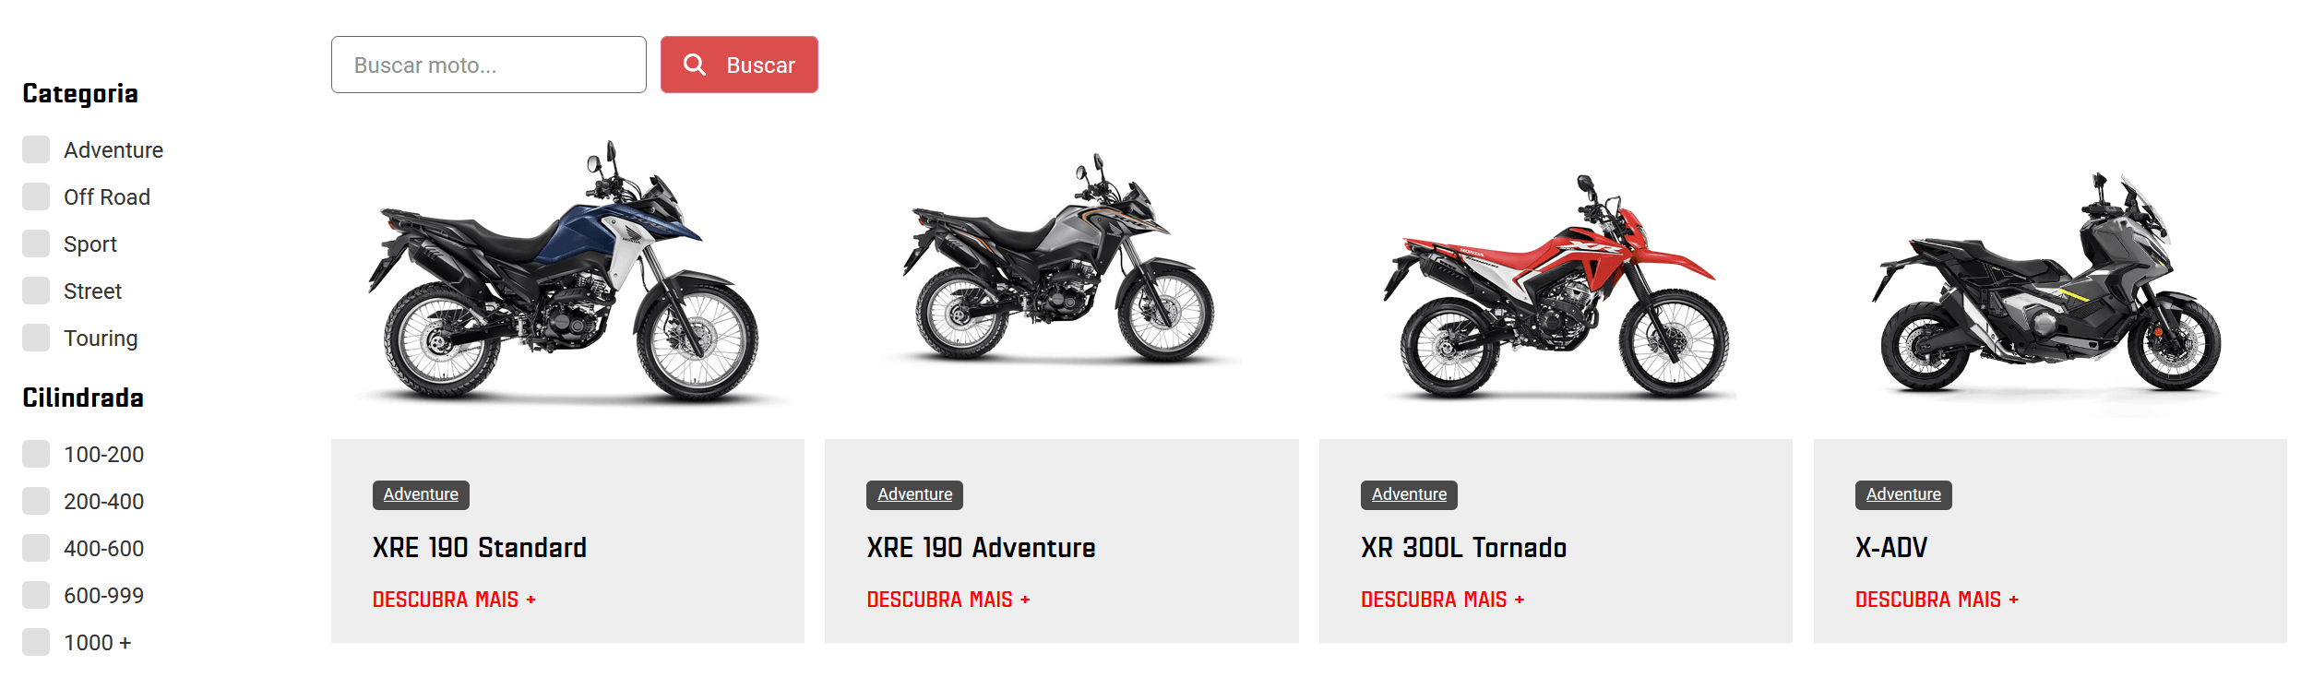Screen dimensions: 2301x689
Task: Click Descubra Mais under XRE 190 Standard
Action: (454, 600)
